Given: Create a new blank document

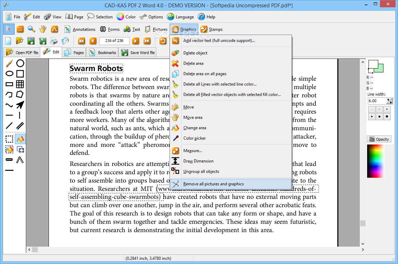Looking at the screenshot, I should click(8, 41).
